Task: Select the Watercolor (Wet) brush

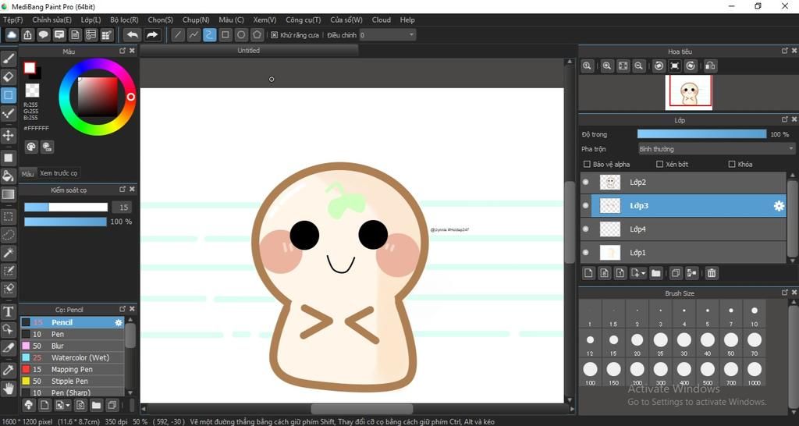Action: click(72, 357)
